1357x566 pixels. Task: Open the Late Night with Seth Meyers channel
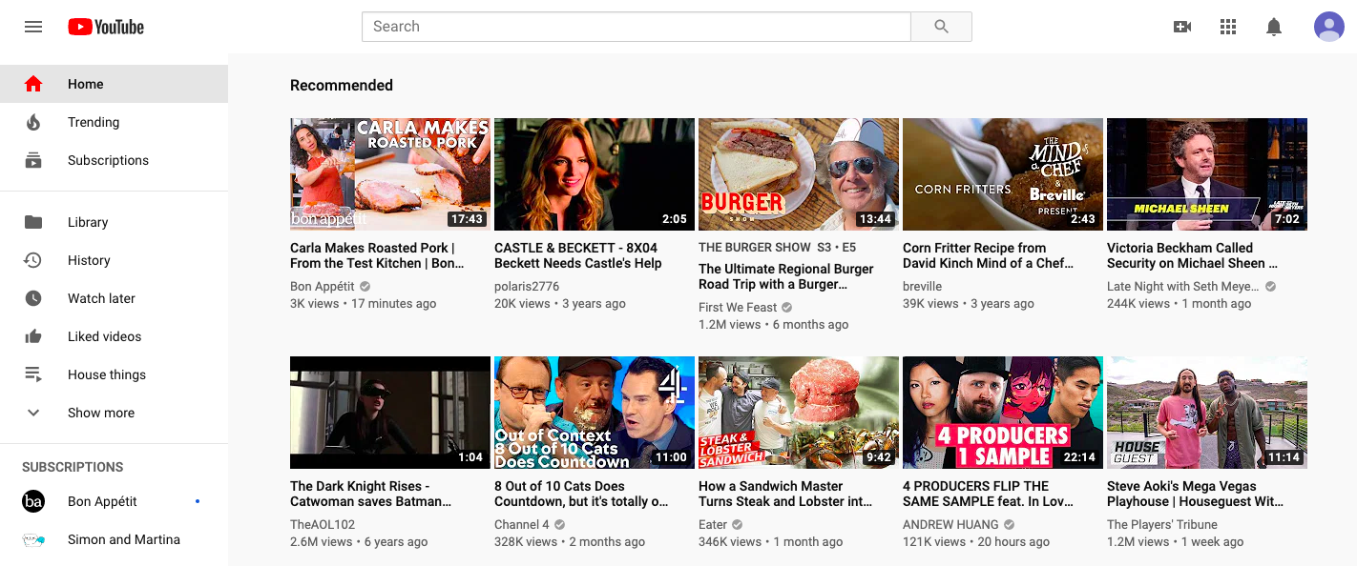[1183, 286]
